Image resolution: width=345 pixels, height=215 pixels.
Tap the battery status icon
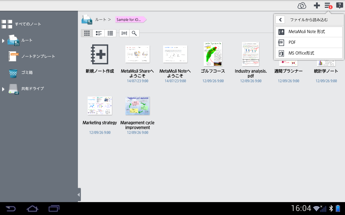pyautogui.click(x=338, y=208)
